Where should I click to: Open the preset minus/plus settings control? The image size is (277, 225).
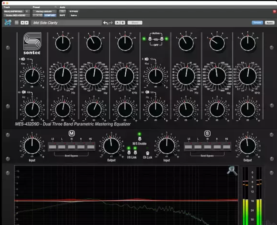(38, 15)
